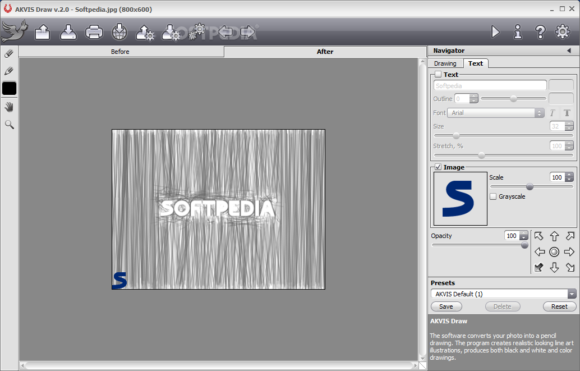Viewport: 580px width, 371px height.
Task: Click the vertical scrollbar down arrow
Action: coord(422,358)
